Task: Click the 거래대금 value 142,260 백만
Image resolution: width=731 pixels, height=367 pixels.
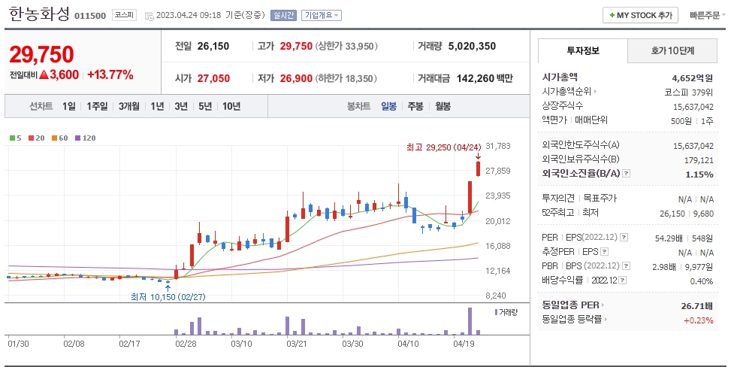Action: tap(485, 78)
